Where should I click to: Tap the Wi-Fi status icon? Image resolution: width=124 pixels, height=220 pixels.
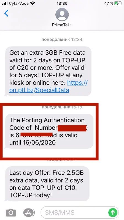(x=33, y=4)
